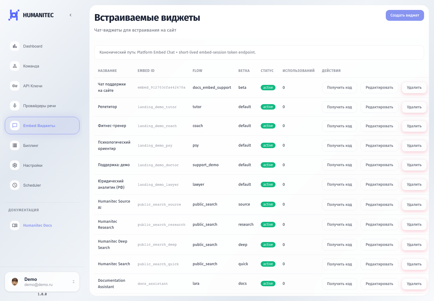The width and height of the screenshot is (434, 301).
Task: Delete the Humanitec Deep Search widget
Action: [414, 245]
